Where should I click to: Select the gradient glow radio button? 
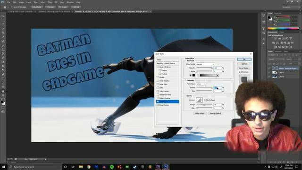point(198,75)
